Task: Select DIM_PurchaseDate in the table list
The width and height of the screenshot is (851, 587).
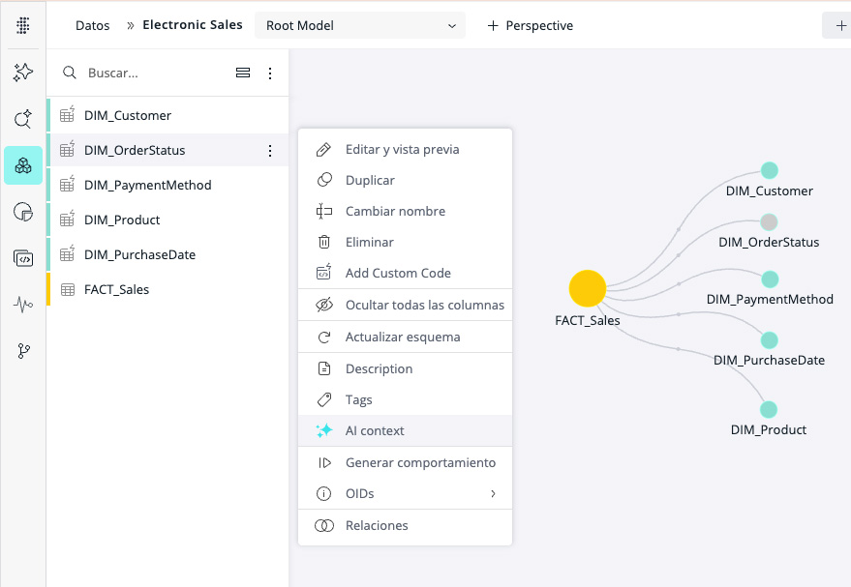Action: pyautogui.click(x=168, y=254)
